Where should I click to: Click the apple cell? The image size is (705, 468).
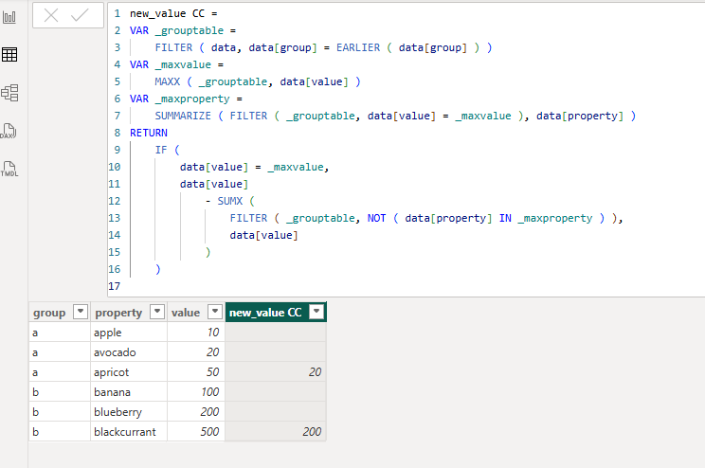tap(129, 333)
